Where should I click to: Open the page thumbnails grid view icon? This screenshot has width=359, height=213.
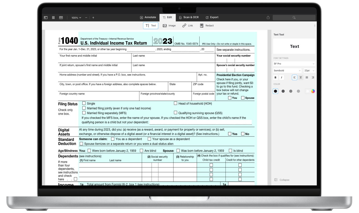tap(53, 17)
